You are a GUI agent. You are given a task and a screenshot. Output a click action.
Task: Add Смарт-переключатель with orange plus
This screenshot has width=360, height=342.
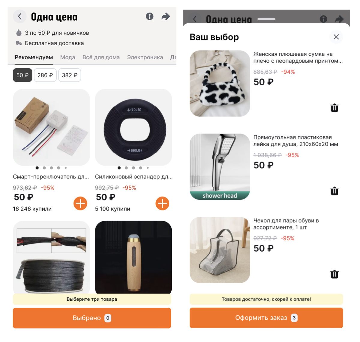click(x=80, y=204)
